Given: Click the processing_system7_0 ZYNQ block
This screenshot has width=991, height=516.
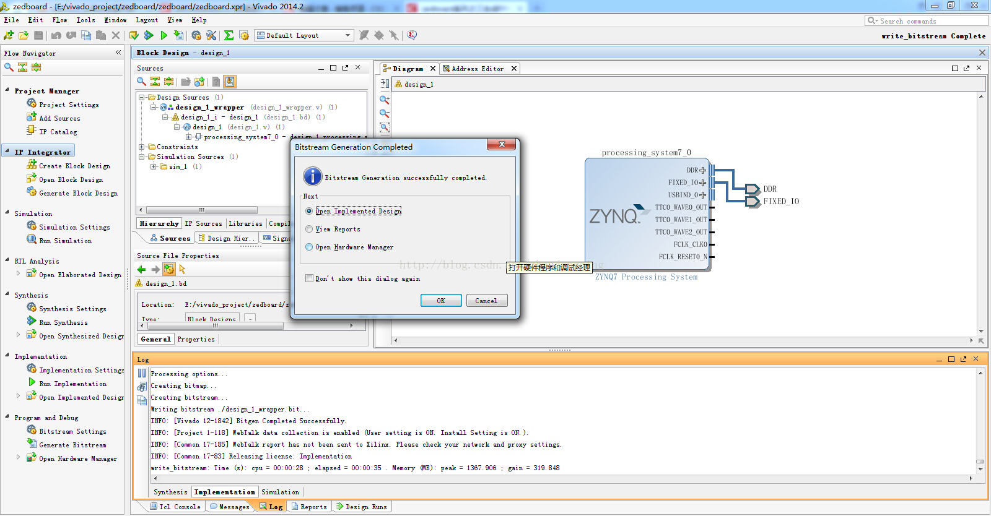Looking at the screenshot, I should coord(647,214).
